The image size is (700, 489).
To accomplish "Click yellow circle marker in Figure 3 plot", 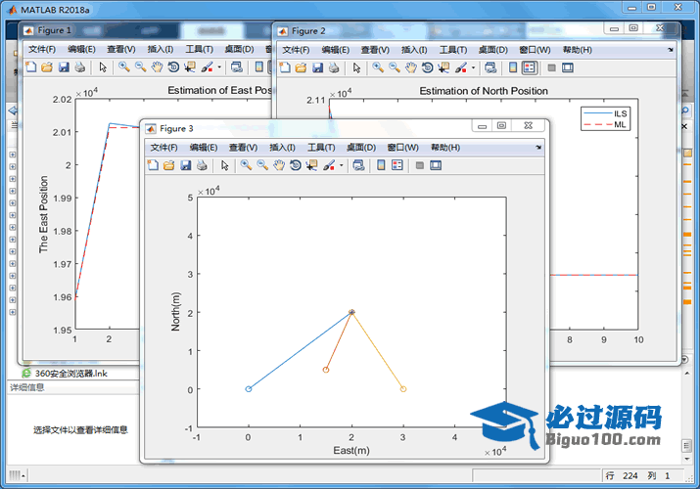I will [403, 389].
